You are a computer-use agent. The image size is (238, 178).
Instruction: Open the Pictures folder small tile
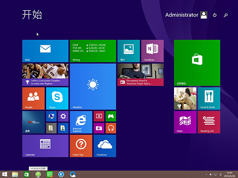[63, 128]
